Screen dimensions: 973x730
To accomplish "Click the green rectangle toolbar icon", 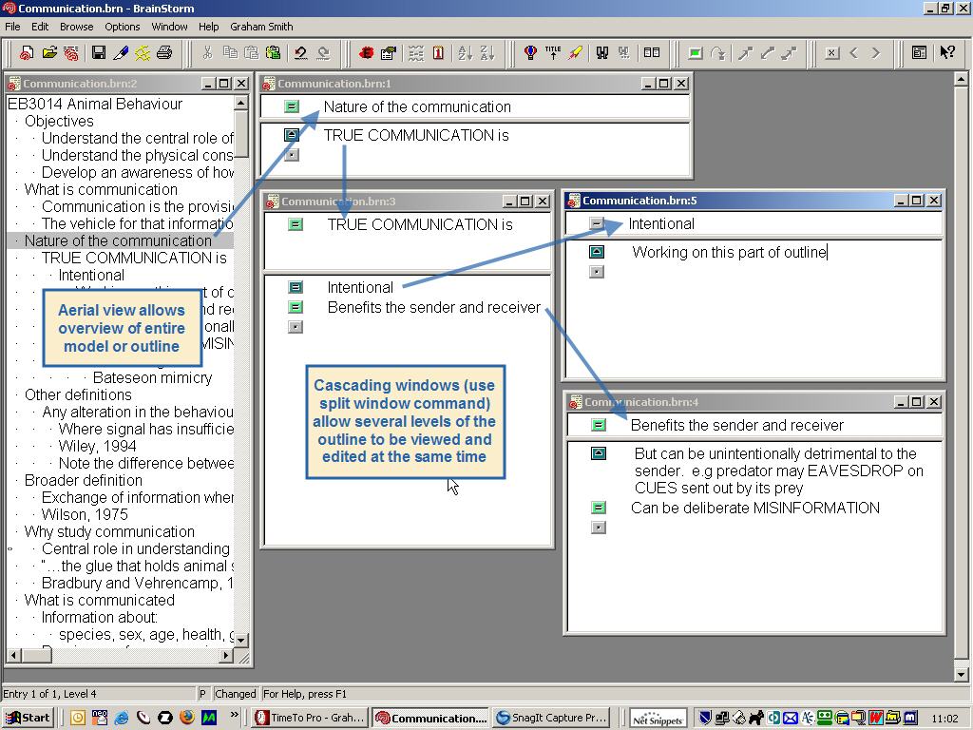I will [696, 53].
